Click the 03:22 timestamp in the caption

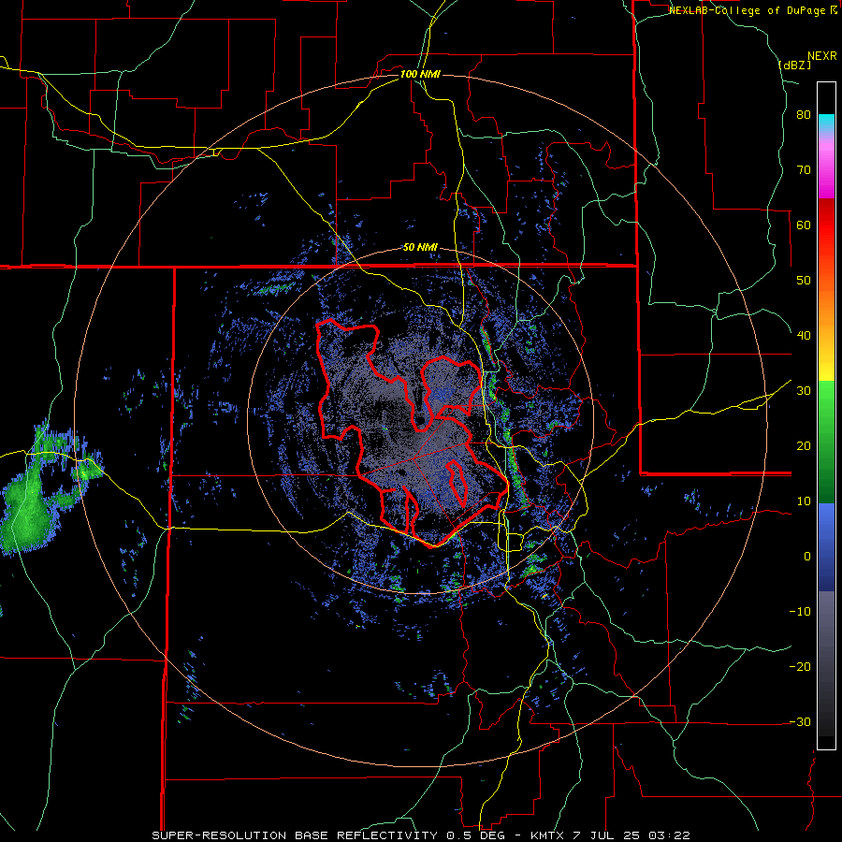672,835
